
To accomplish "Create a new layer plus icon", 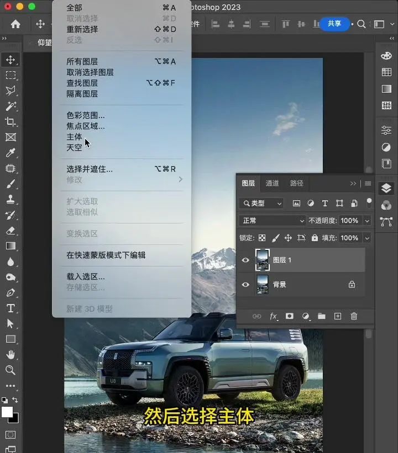I will (x=338, y=316).
